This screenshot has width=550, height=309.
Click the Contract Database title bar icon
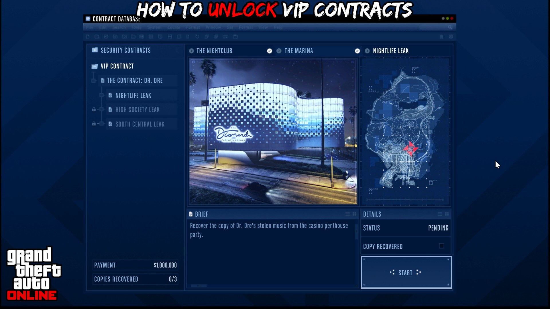pyautogui.click(x=88, y=19)
